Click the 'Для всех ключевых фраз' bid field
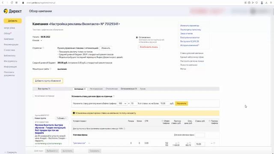Viewport: 274px width, 154px height. click(x=200, y=135)
